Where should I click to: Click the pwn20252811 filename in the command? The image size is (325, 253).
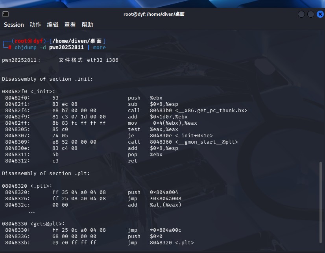(66, 48)
